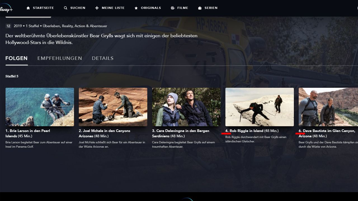Click the Serien TV icon
The width and height of the screenshot is (358, 201).
click(x=200, y=8)
